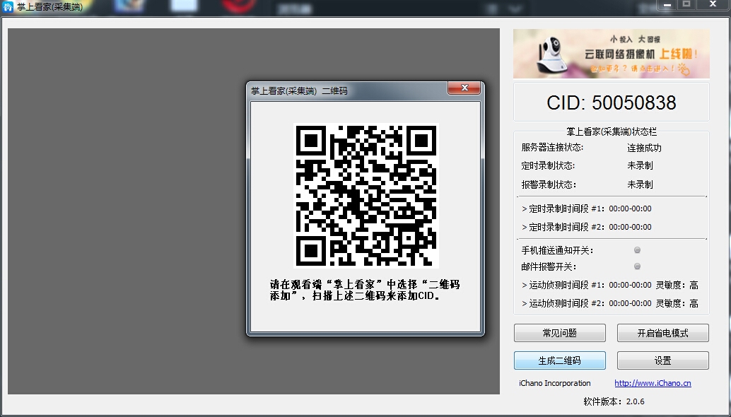
Task: Open 常见问题 button
Action: pos(560,333)
